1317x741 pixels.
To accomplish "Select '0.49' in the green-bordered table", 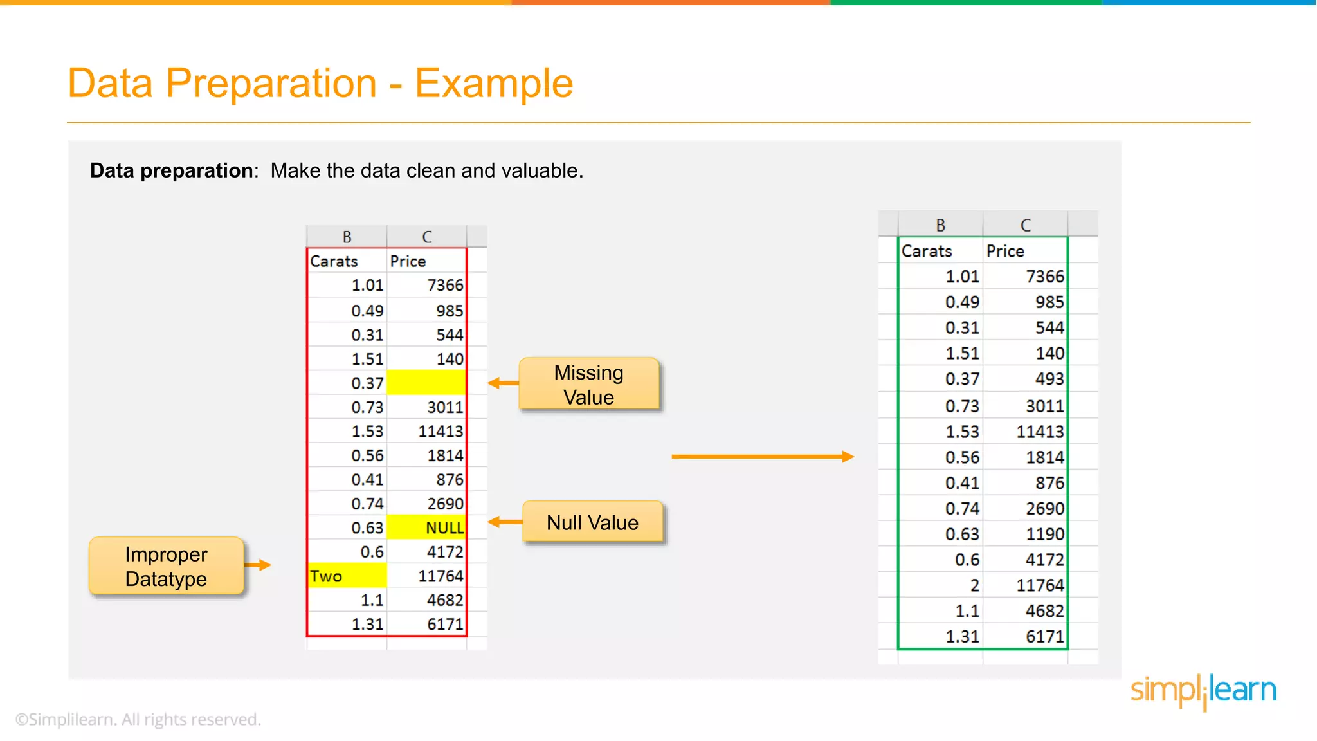I will coord(941,302).
